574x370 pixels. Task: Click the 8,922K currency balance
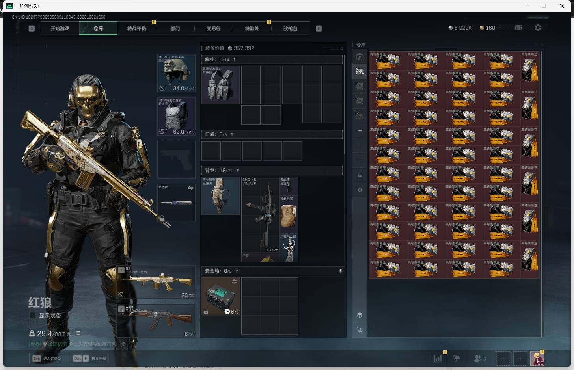[x=460, y=28]
